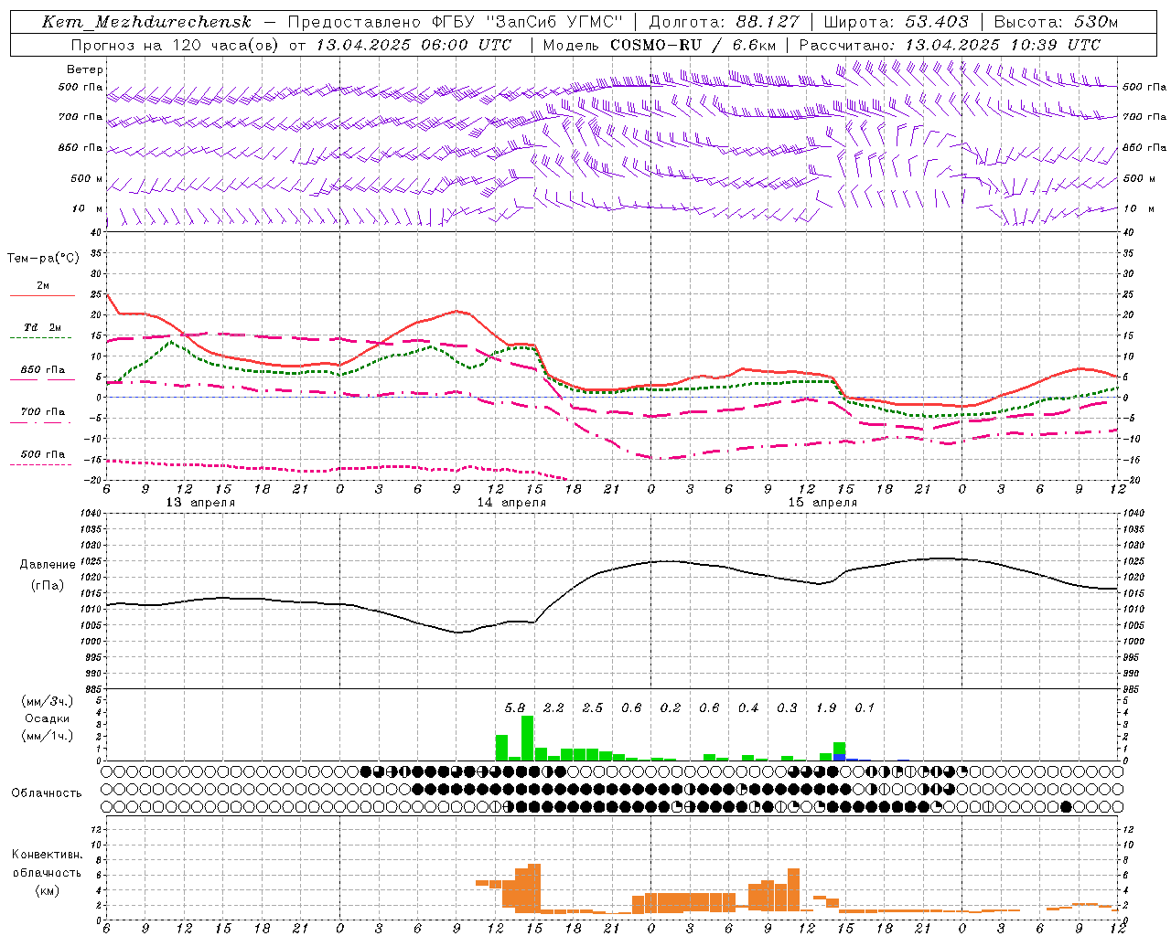This screenshot has width=1171, height=936.
Task: Click the '14 апреля' date label
Action: [x=511, y=503]
